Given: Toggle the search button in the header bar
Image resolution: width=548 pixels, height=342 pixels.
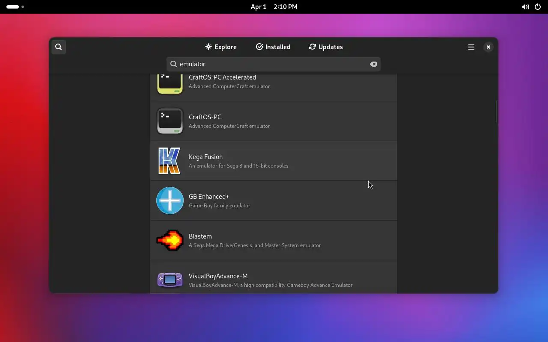Looking at the screenshot, I should pyautogui.click(x=59, y=47).
